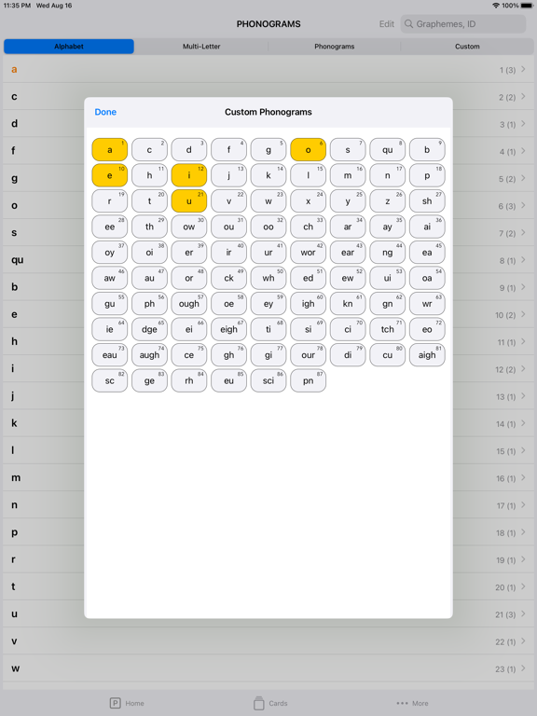Open the row chevron for 'f' 4 (1)

tap(523, 151)
